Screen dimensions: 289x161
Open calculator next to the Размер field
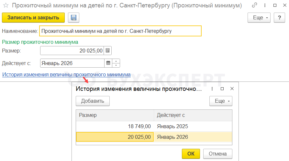[x=108, y=51]
